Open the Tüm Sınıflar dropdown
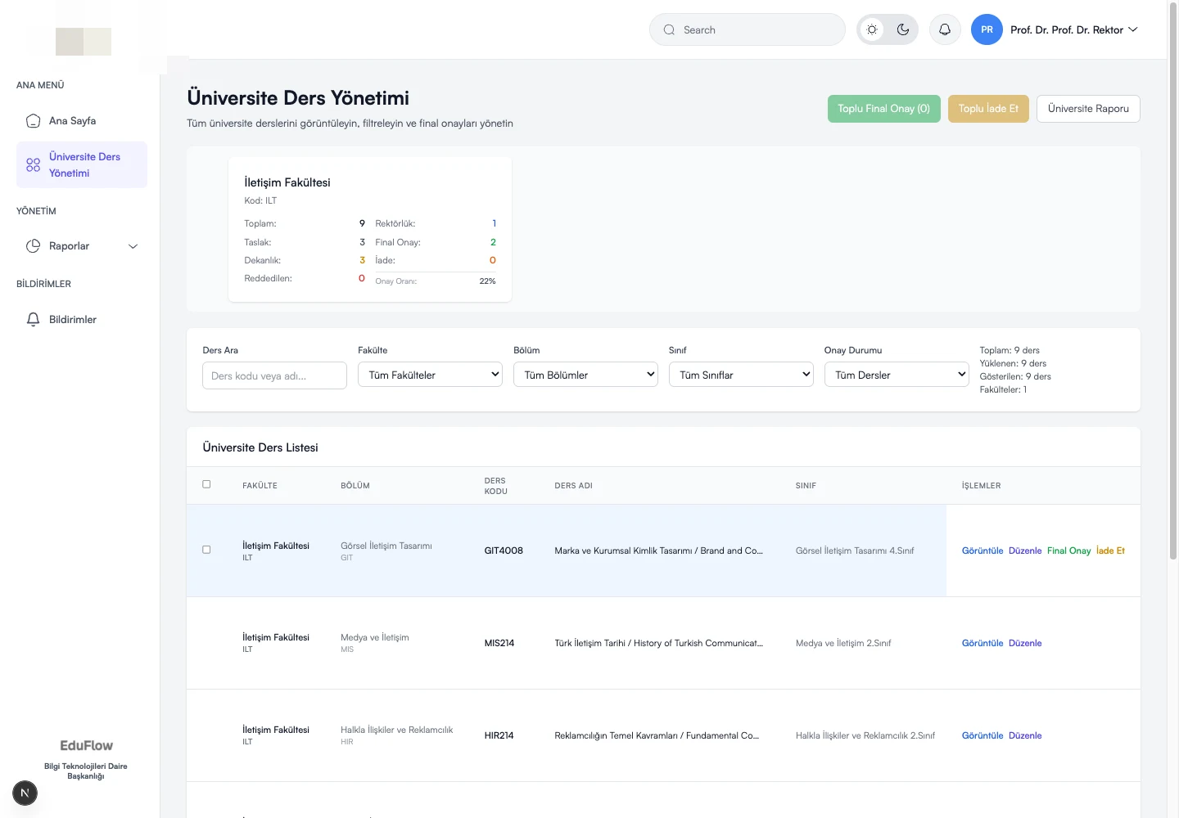Screen dimensions: 1179x818 [741, 375]
